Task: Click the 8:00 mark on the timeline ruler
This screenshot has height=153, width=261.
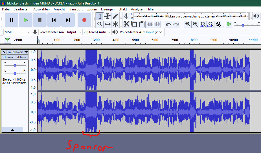Action: [x=194, y=40]
